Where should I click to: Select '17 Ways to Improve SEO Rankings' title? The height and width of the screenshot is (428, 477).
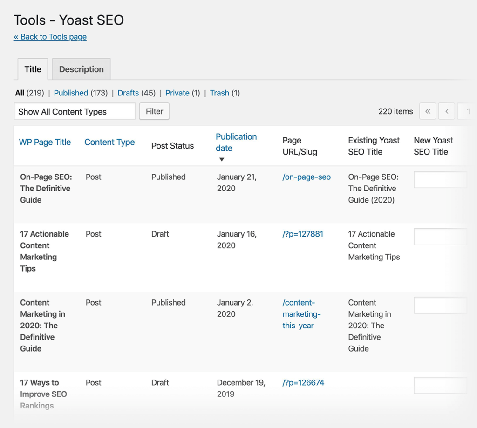coord(43,394)
